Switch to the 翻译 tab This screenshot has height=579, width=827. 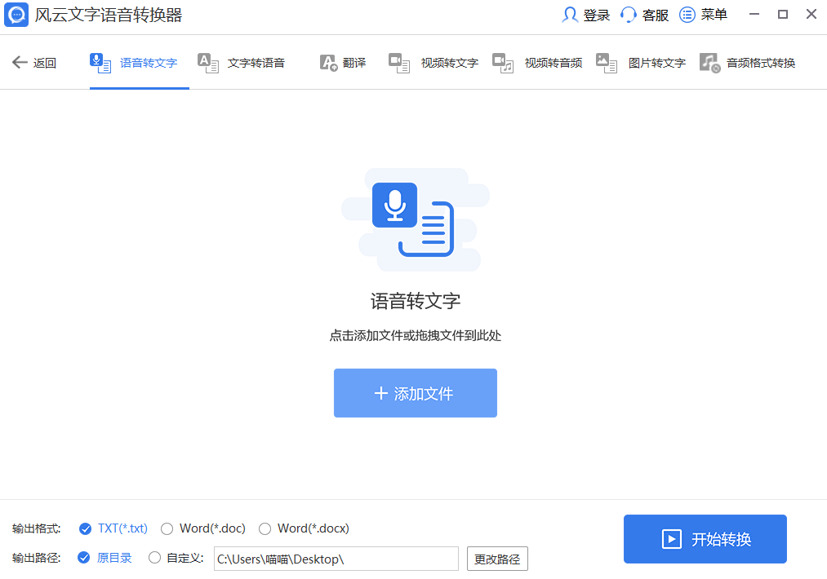coord(345,62)
